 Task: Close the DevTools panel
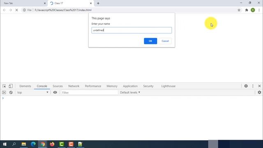(x=259, y=86)
